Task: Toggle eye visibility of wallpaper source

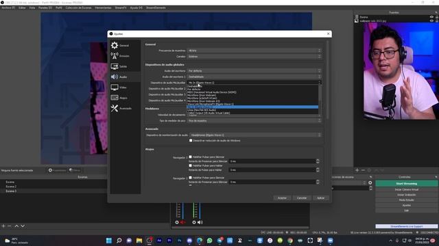Action: coord(431,20)
